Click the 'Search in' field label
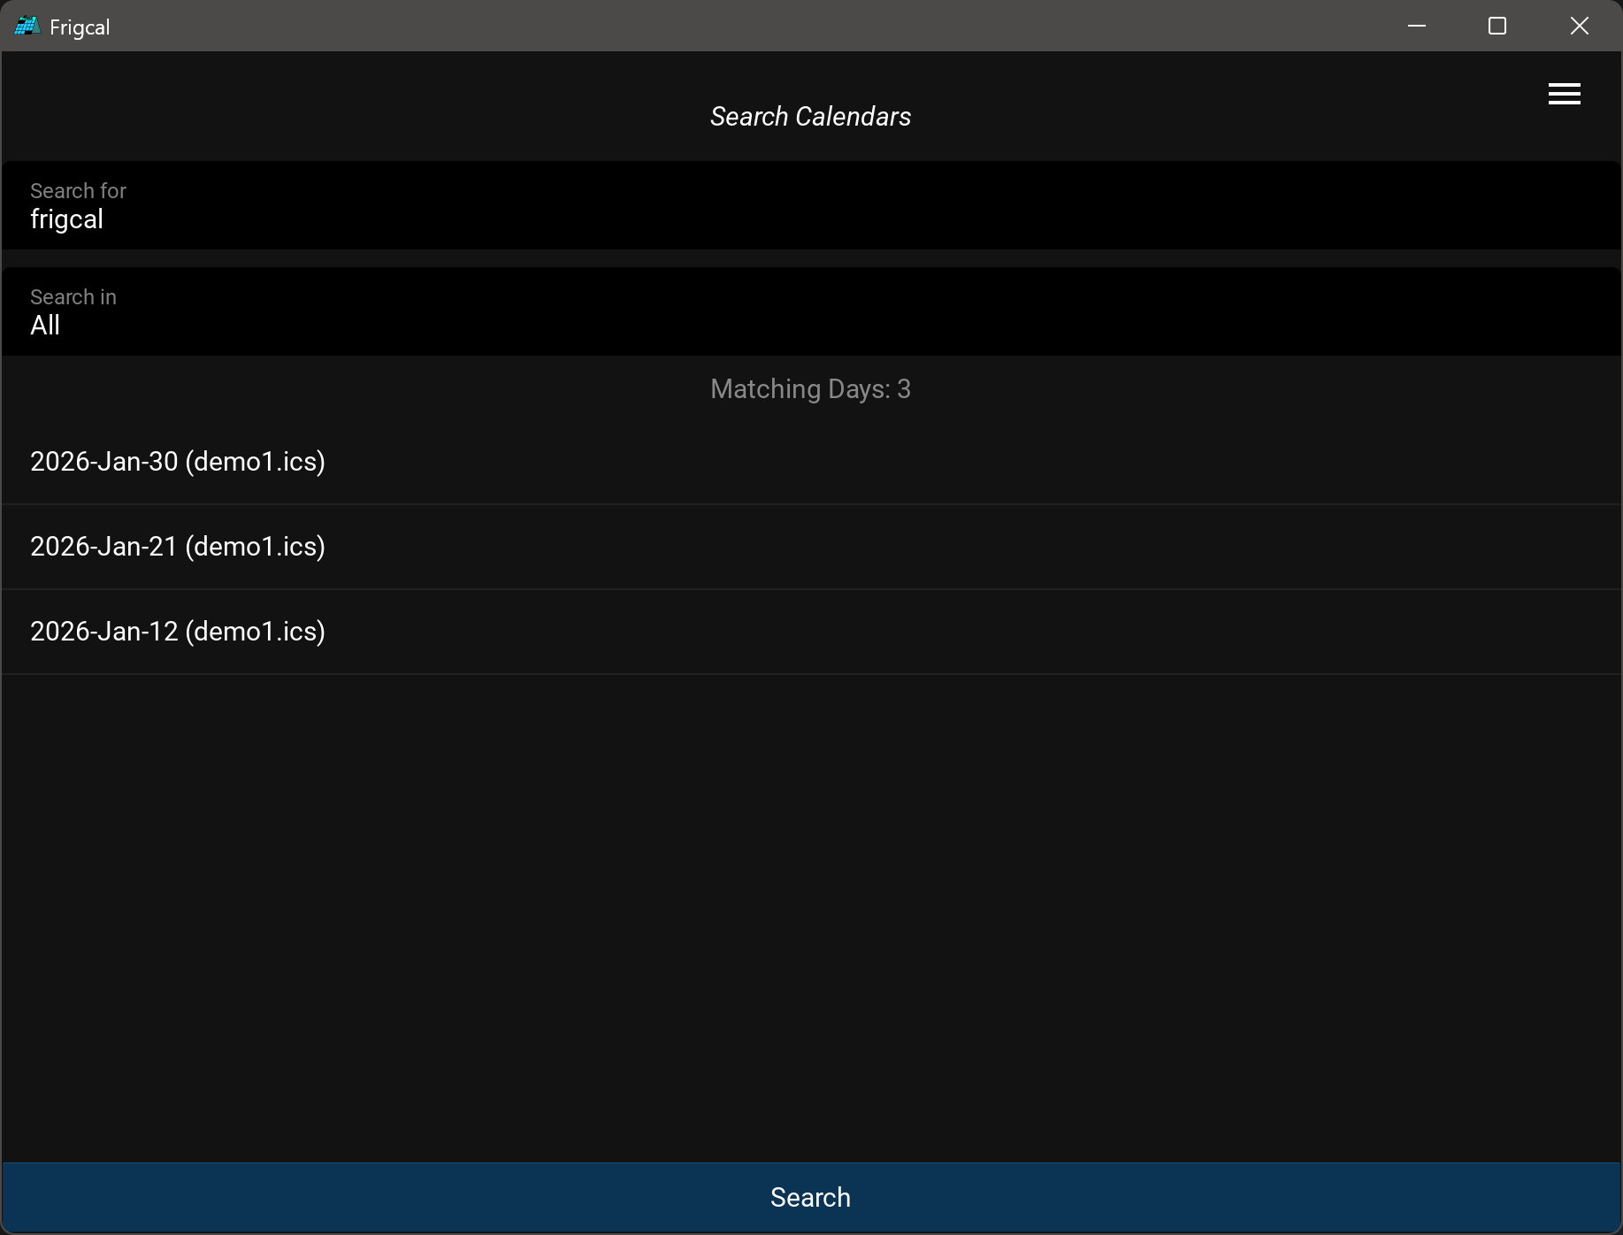1623x1235 pixels. pos(73,297)
